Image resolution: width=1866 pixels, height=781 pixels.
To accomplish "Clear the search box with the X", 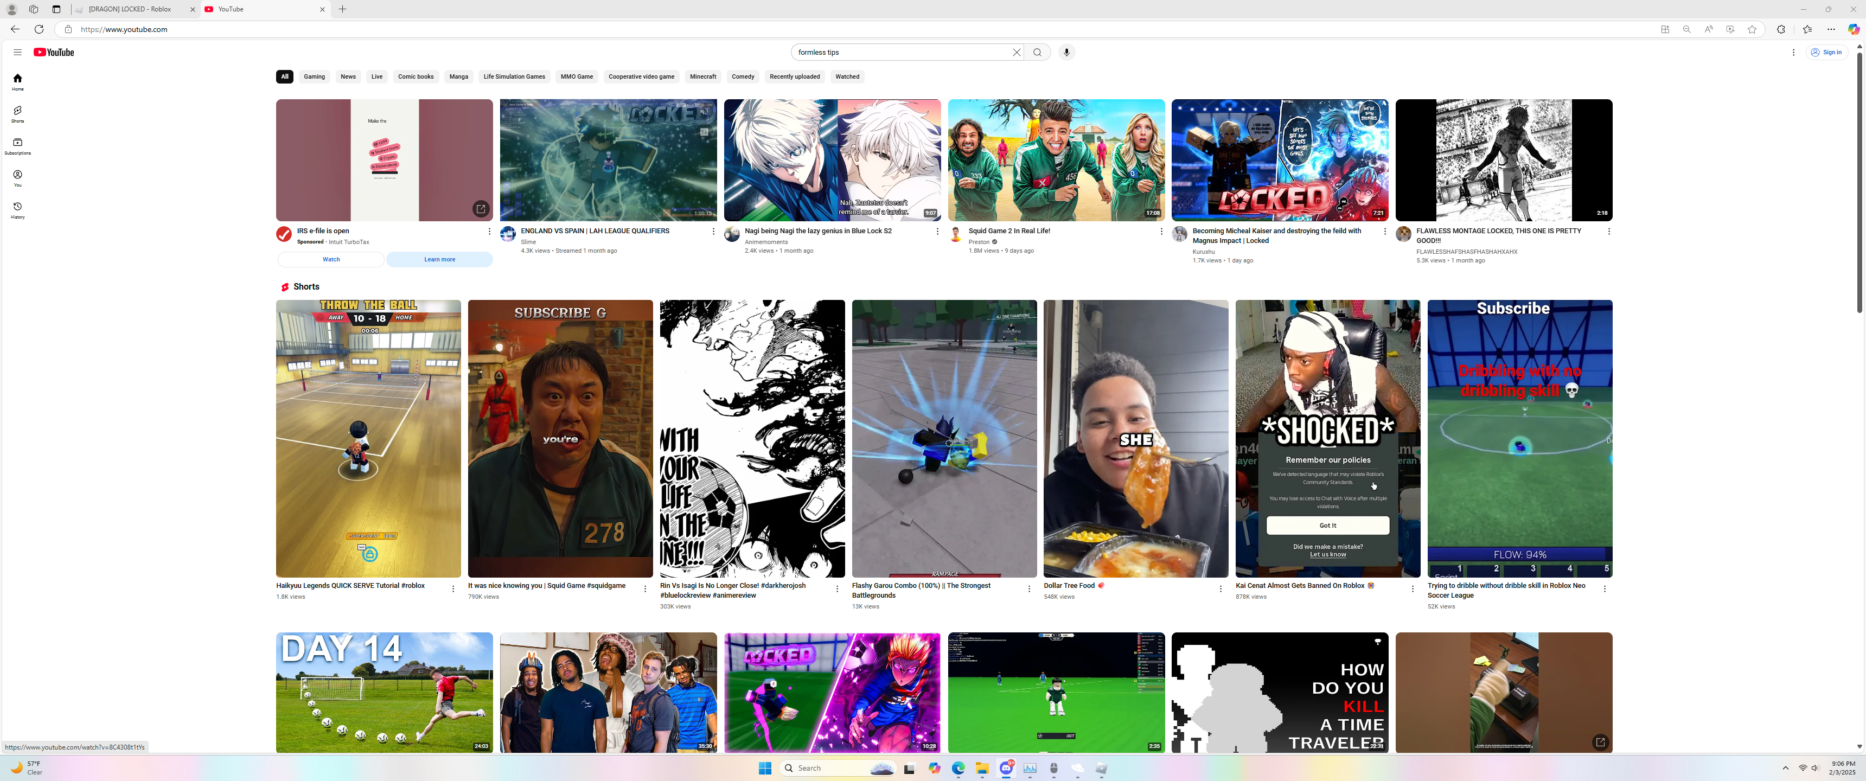I will tap(1017, 52).
